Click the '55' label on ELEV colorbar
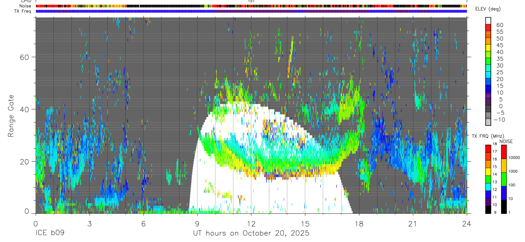This screenshot has height=242, width=525. pos(499,32)
